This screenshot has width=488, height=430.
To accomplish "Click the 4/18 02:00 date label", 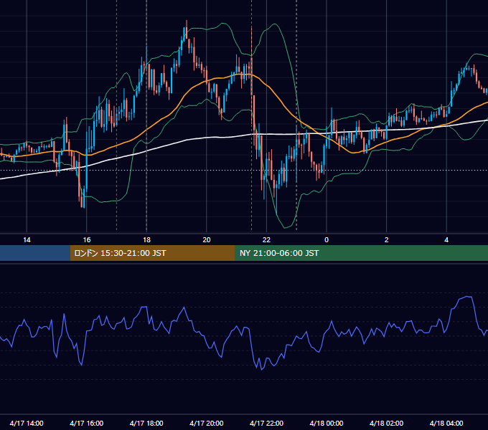I will tap(386, 423).
